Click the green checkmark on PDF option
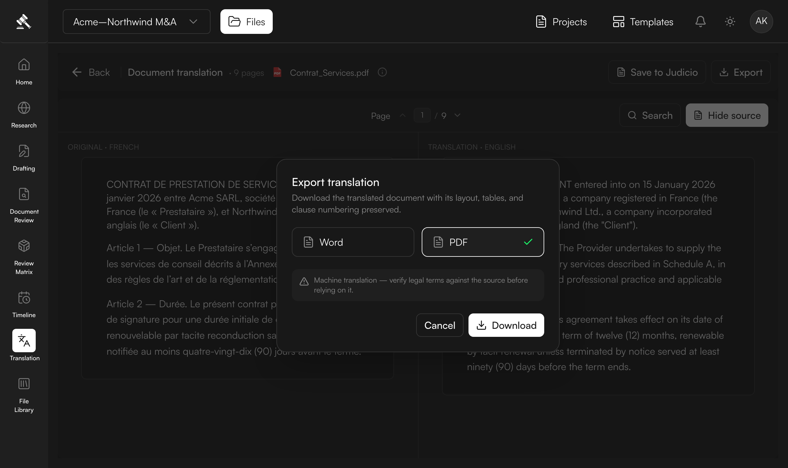 point(528,242)
